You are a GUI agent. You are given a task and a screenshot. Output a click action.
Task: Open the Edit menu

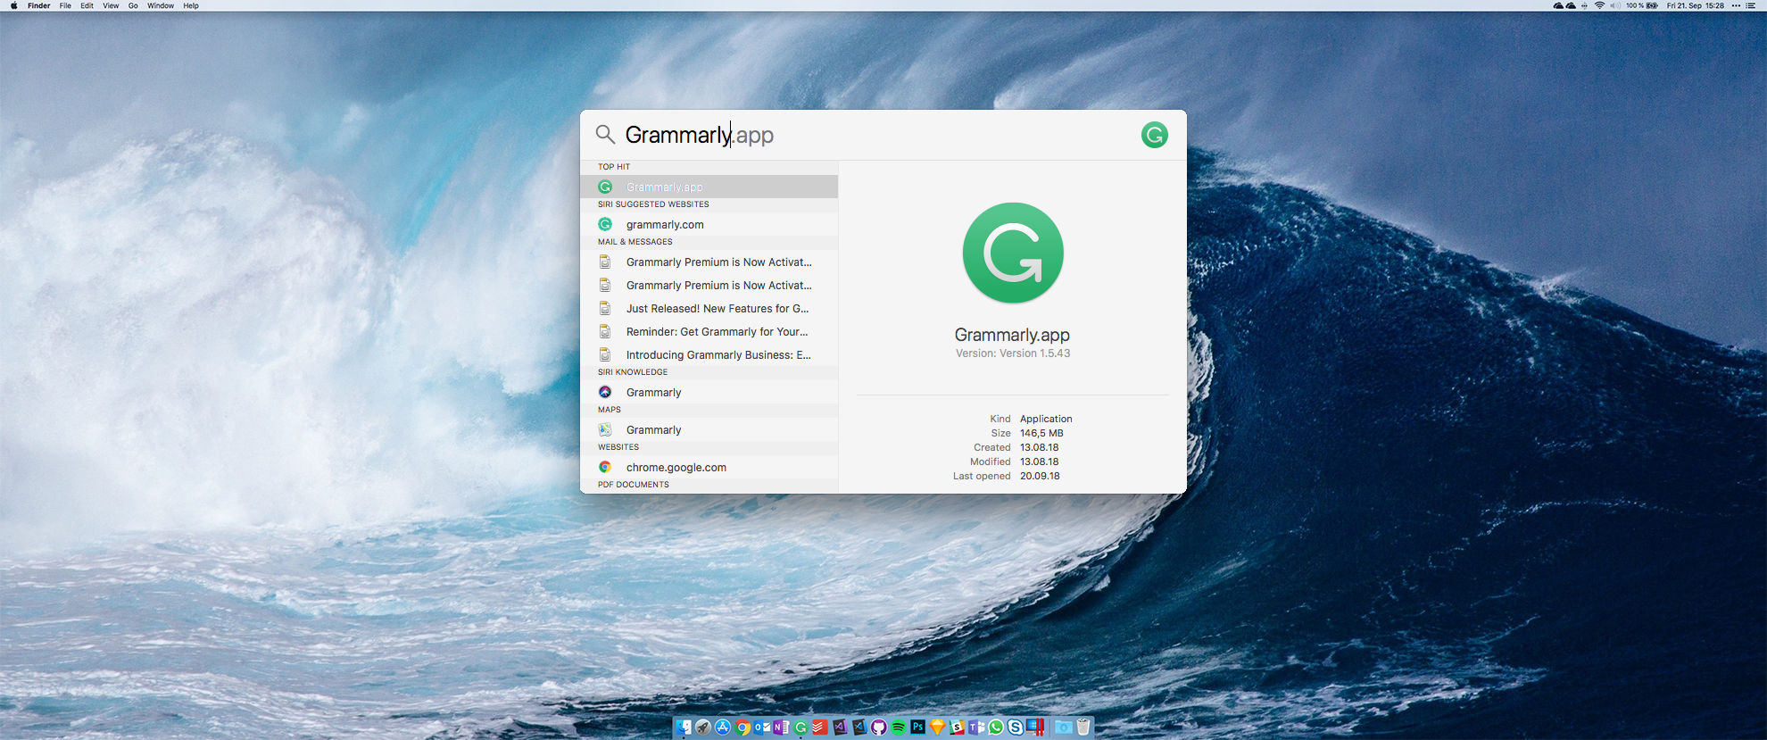click(x=87, y=5)
